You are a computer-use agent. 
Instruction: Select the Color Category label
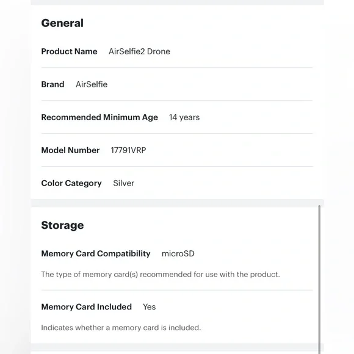pos(71,183)
